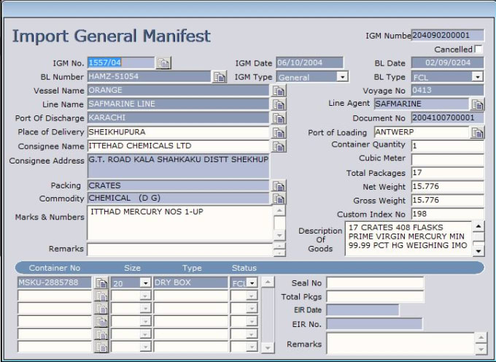Click the Marks & Numbers text area

pyautogui.click(x=179, y=223)
